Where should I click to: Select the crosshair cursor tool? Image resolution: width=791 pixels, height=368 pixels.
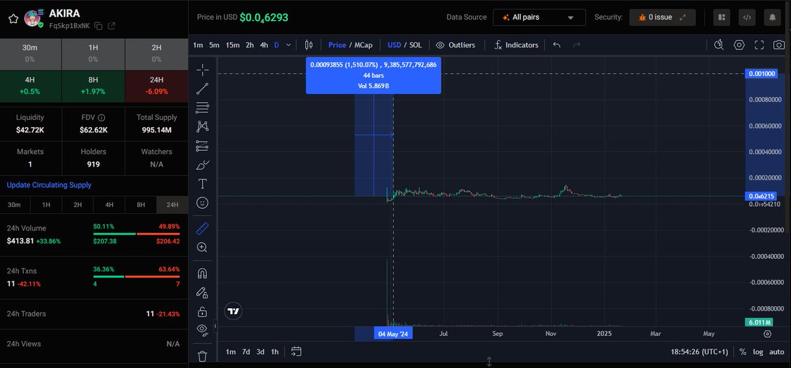pos(202,69)
